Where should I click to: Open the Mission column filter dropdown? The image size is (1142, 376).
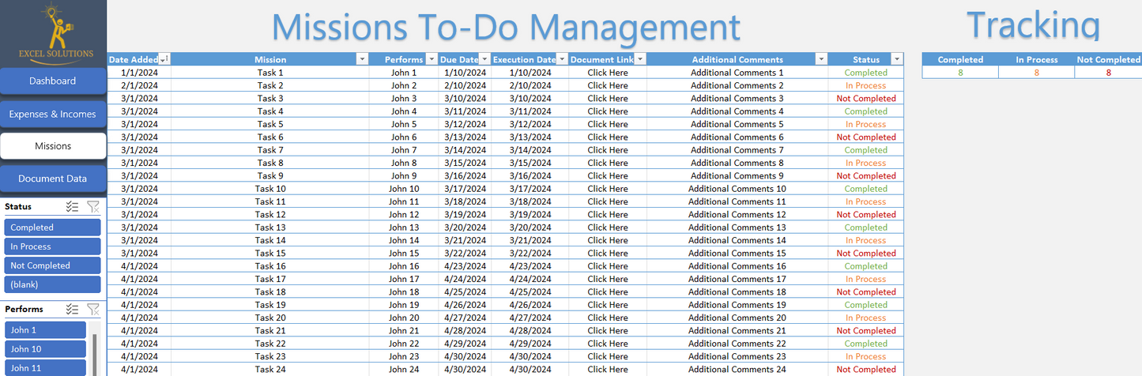pyautogui.click(x=362, y=59)
